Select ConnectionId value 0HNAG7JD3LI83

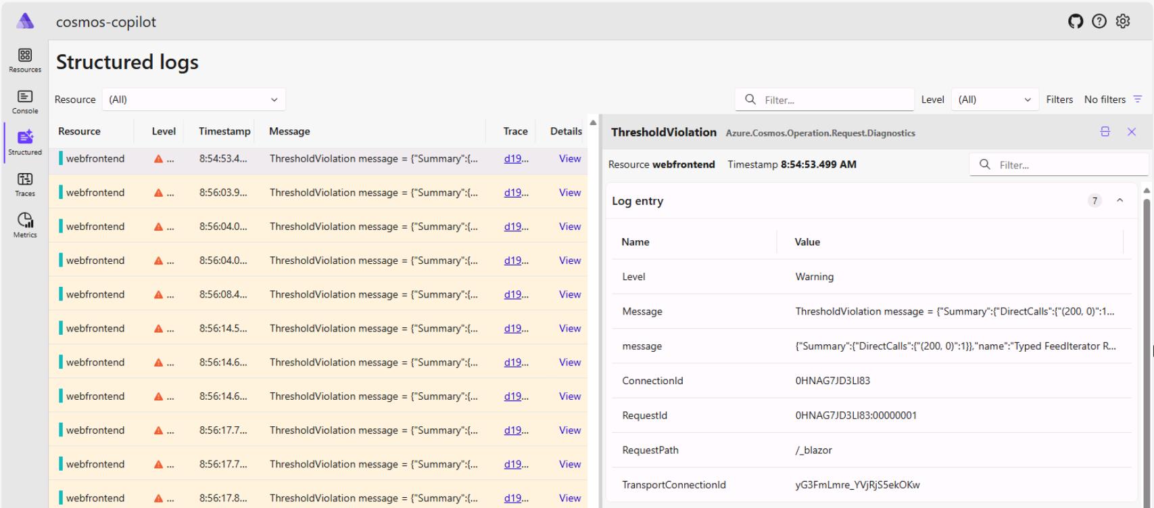(x=832, y=381)
